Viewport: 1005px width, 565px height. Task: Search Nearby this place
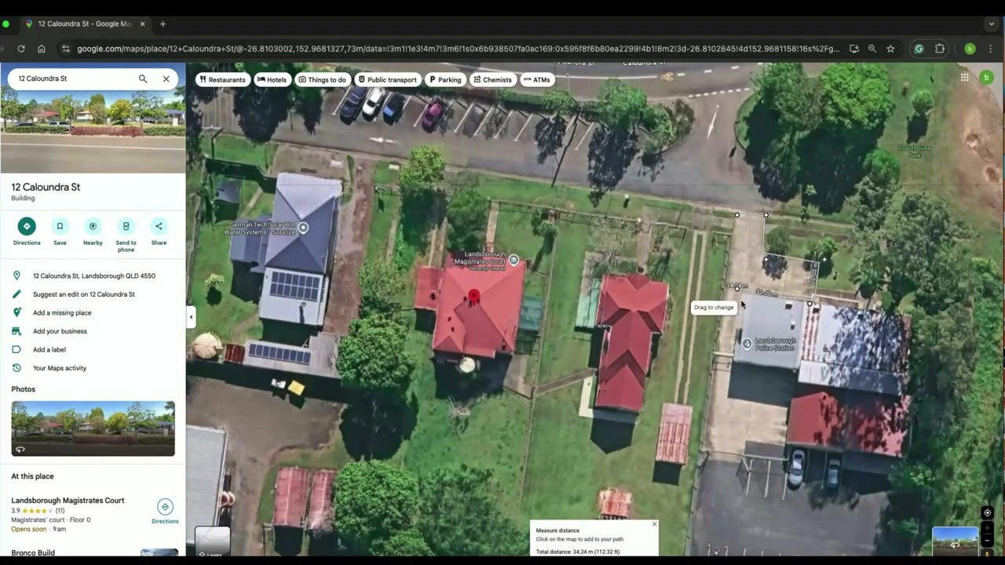click(x=93, y=231)
